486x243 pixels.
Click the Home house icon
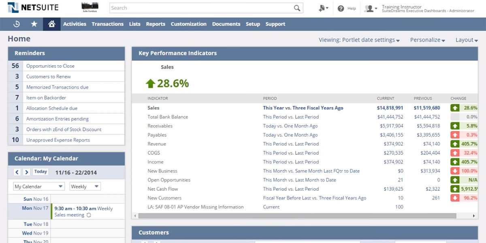[52, 24]
